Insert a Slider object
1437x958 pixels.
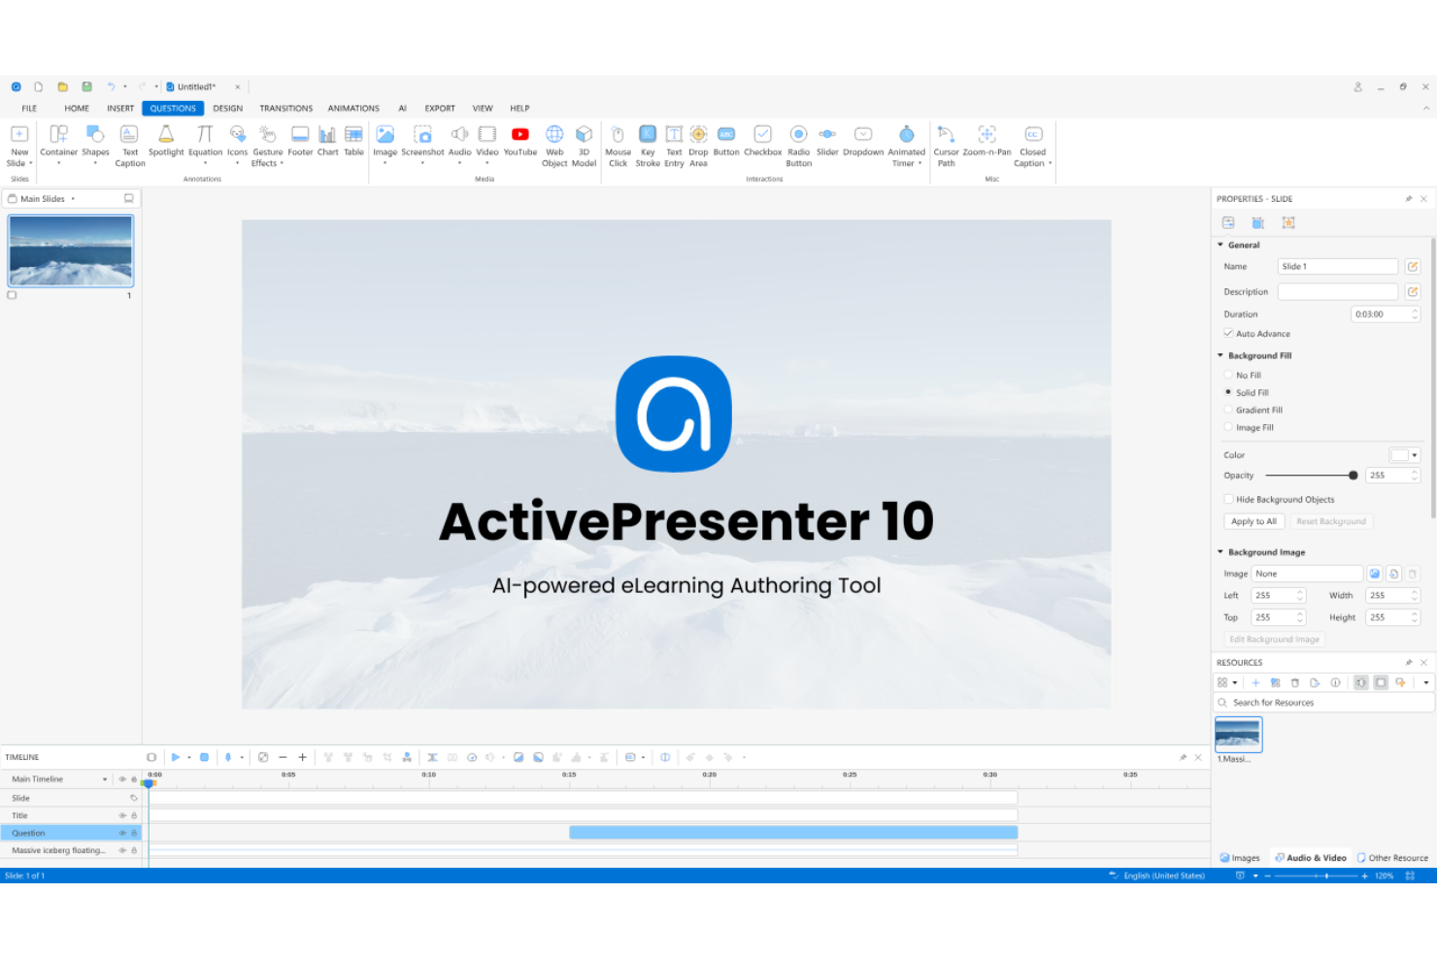827,141
